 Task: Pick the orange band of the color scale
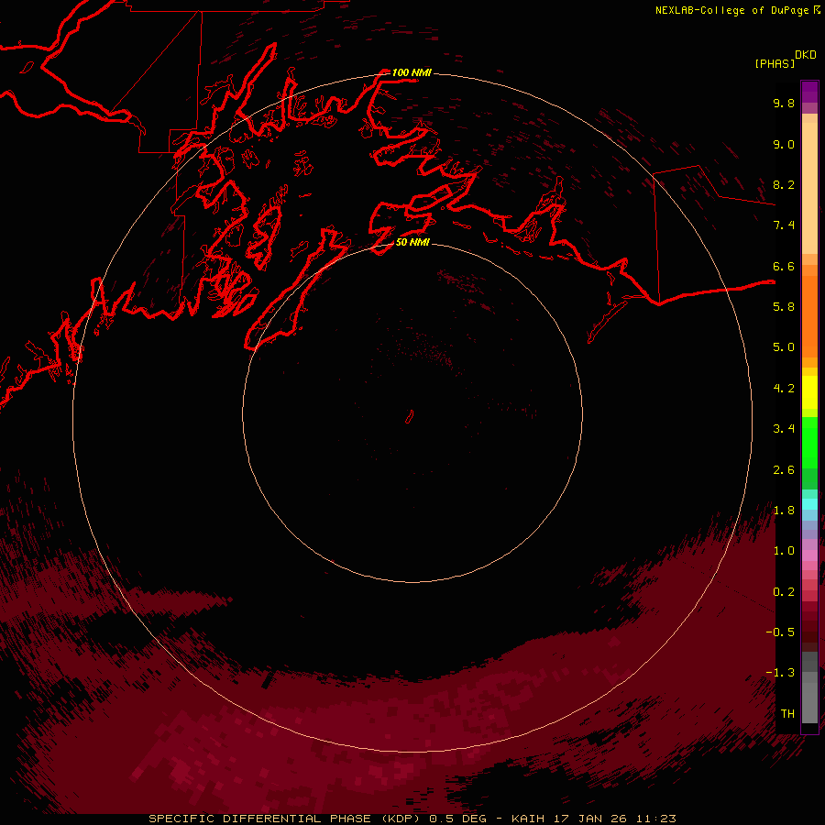pos(809,317)
